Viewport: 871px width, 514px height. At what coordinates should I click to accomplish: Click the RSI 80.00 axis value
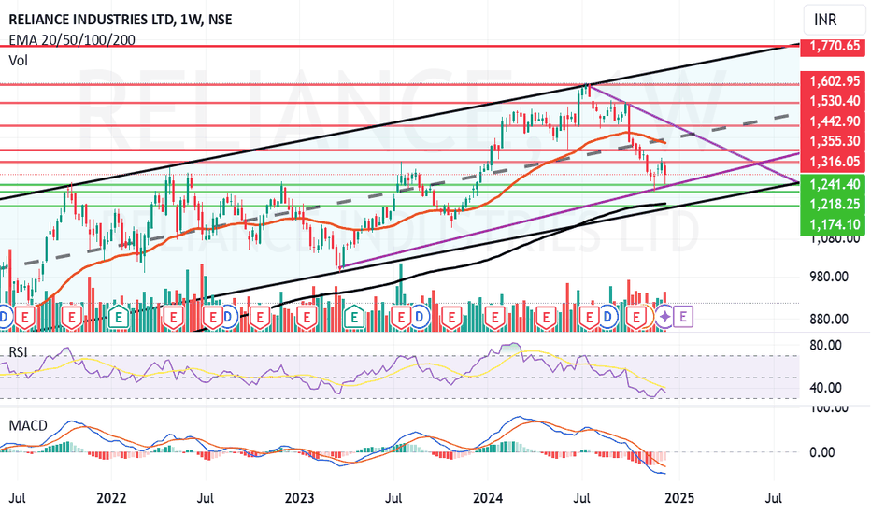point(825,345)
